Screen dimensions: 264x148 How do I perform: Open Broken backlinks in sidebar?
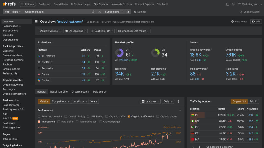coord(12,55)
